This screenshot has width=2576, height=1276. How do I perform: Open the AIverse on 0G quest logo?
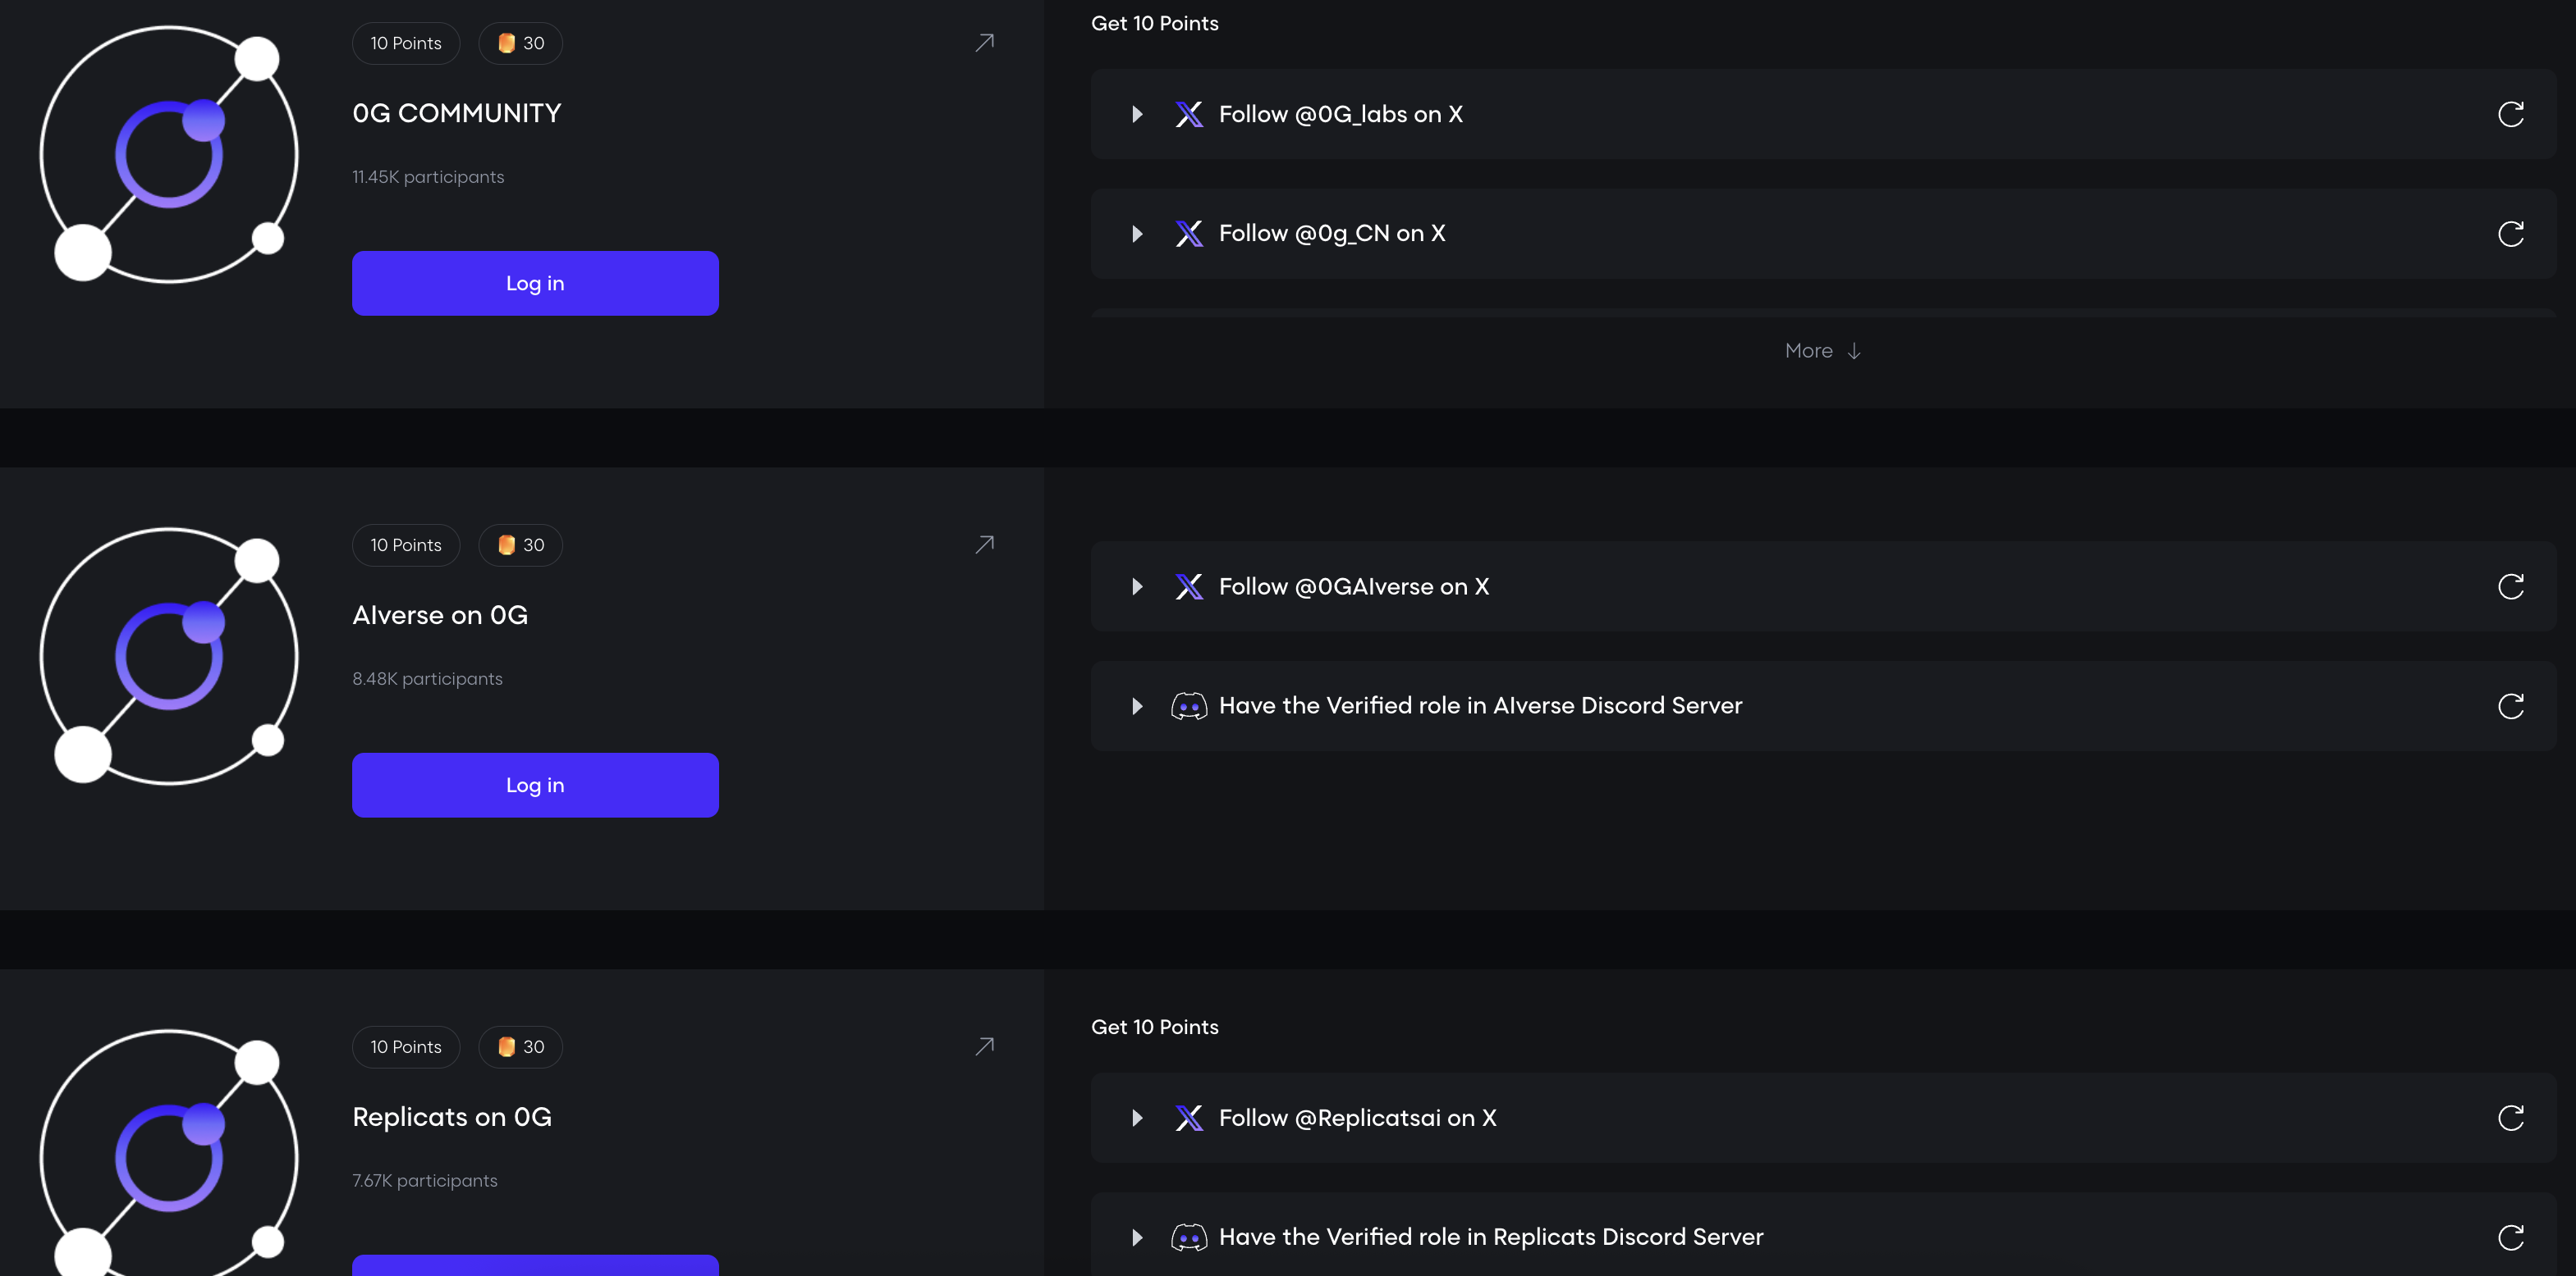pos(169,657)
